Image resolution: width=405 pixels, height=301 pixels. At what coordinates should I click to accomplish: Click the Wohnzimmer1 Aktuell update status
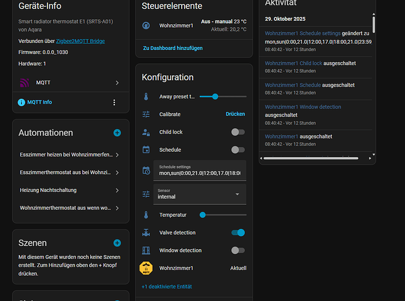238,268
